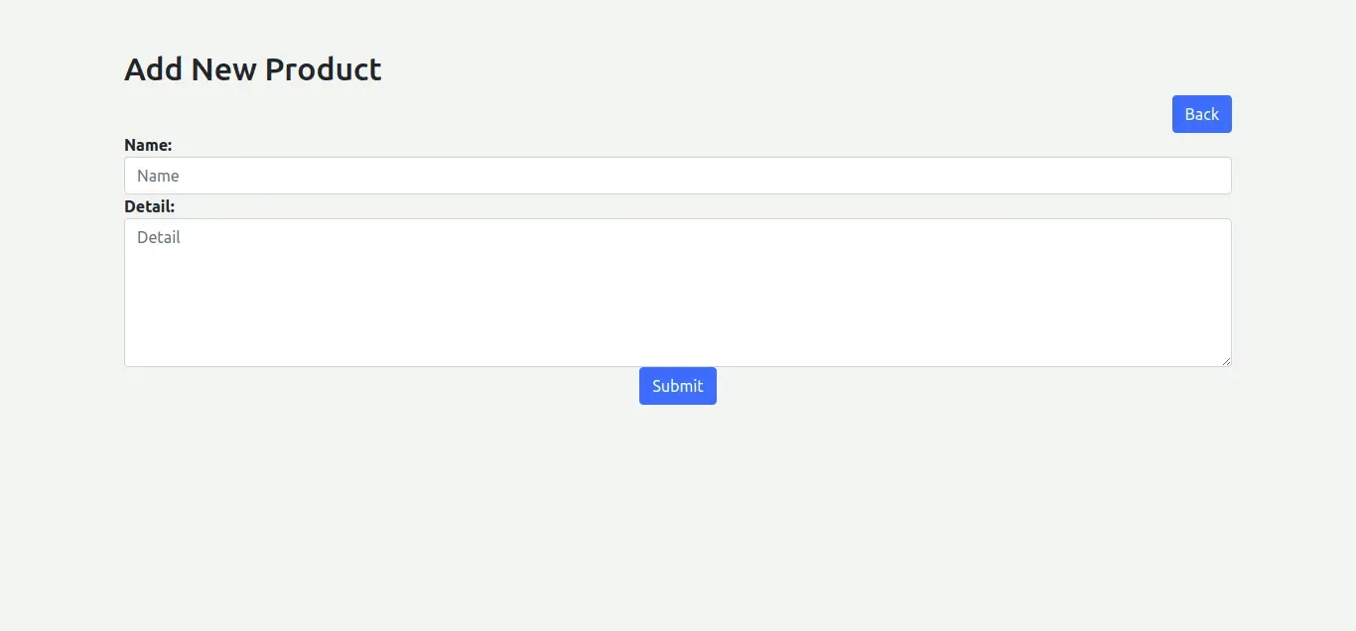Place cursor in the product name field
1356x631 pixels.
[677, 176]
